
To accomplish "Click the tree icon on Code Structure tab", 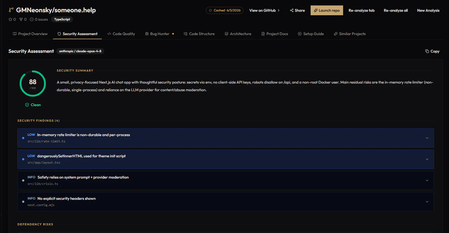I will point(186,34).
